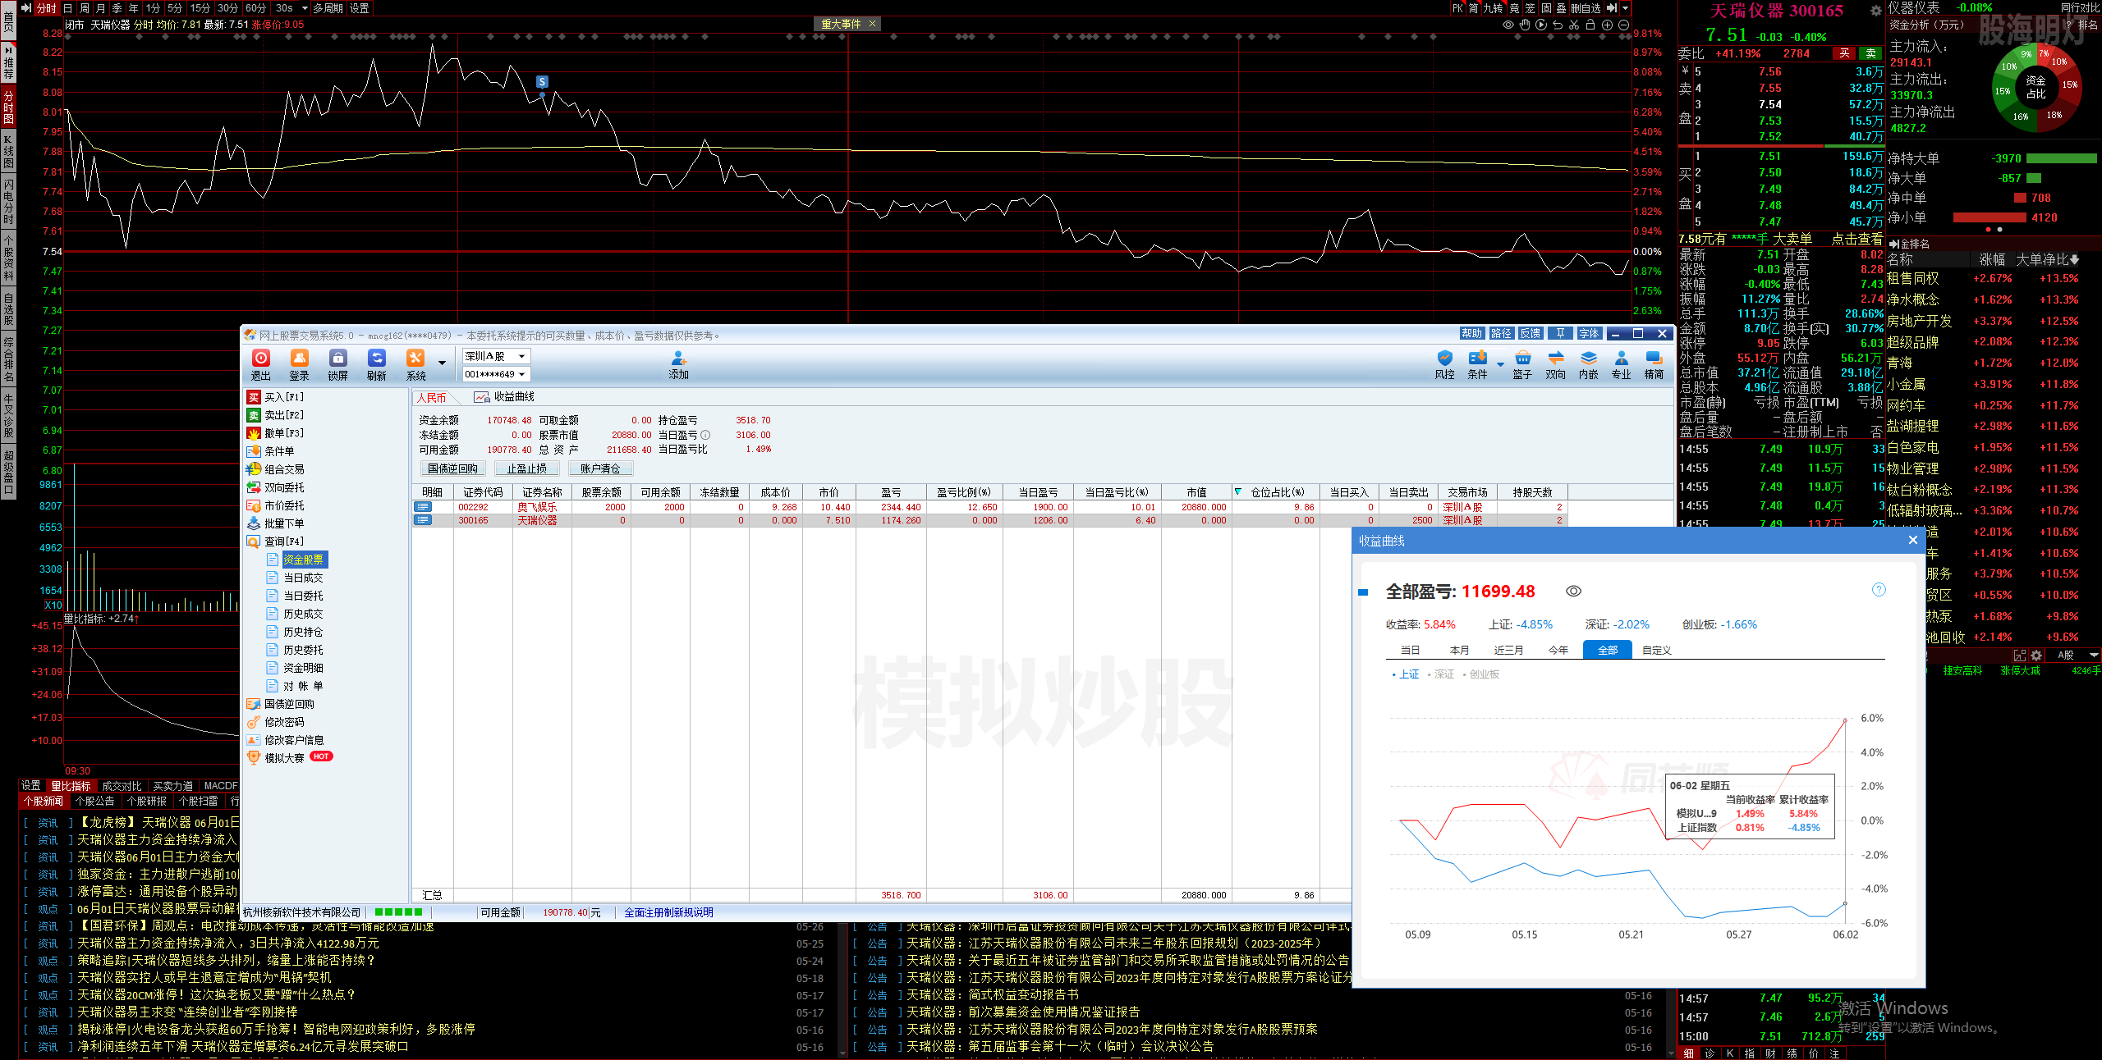Toggle the 叠 overlay button in the top toolbar
The height and width of the screenshot is (1060, 2102).
click(x=1561, y=8)
